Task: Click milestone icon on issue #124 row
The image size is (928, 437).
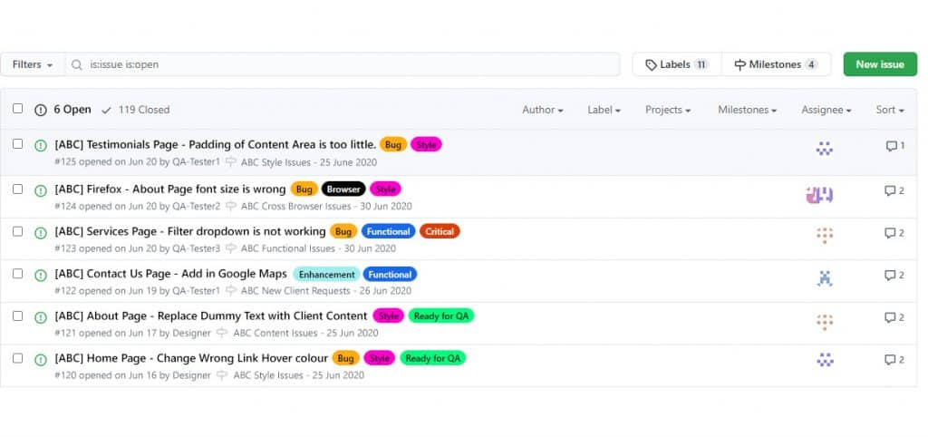Action: (231, 207)
